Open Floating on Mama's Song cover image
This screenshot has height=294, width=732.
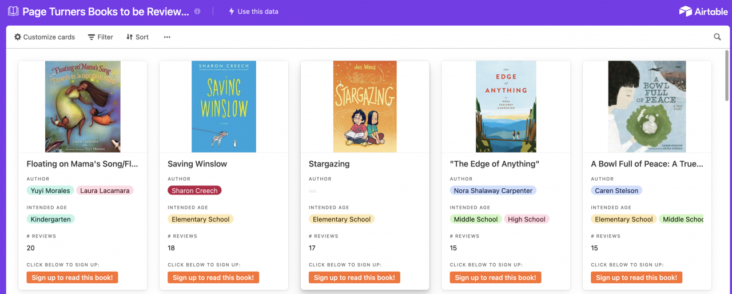(x=83, y=106)
